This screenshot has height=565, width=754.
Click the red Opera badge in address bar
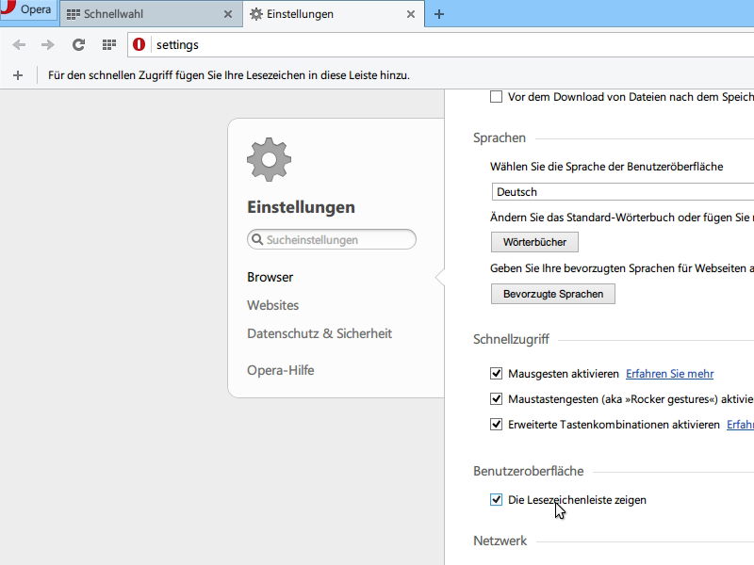139,44
